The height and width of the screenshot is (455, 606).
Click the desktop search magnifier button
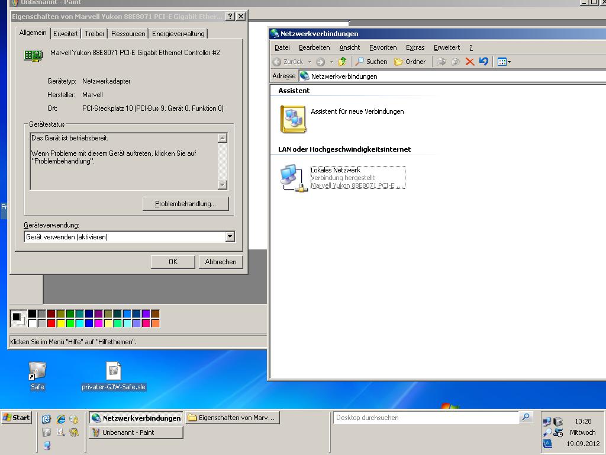526,417
